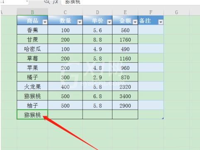Image resolution: width=200 pixels, height=150 pixels.
Task: Click the 哈密瓜 cell
Action: [x=32, y=49]
